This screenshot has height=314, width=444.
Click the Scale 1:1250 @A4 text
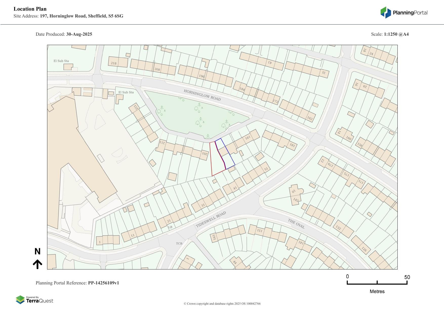coord(390,34)
